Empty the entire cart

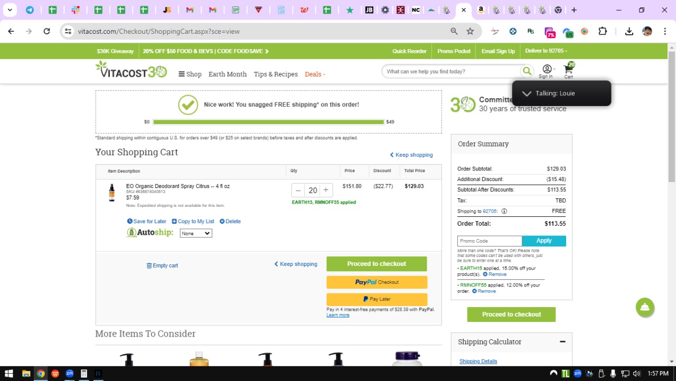point(162,265)
